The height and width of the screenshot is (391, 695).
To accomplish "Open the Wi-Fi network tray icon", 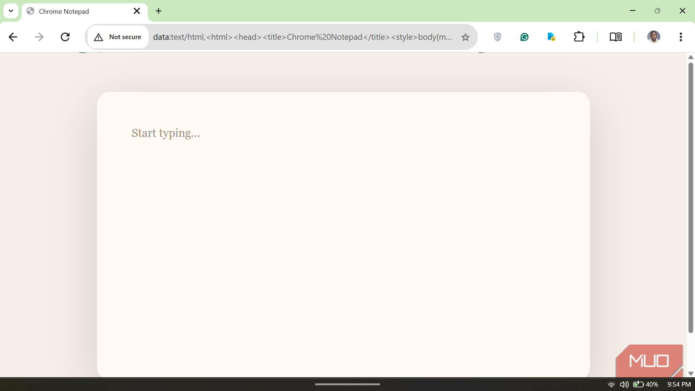I will coord(611,384).
